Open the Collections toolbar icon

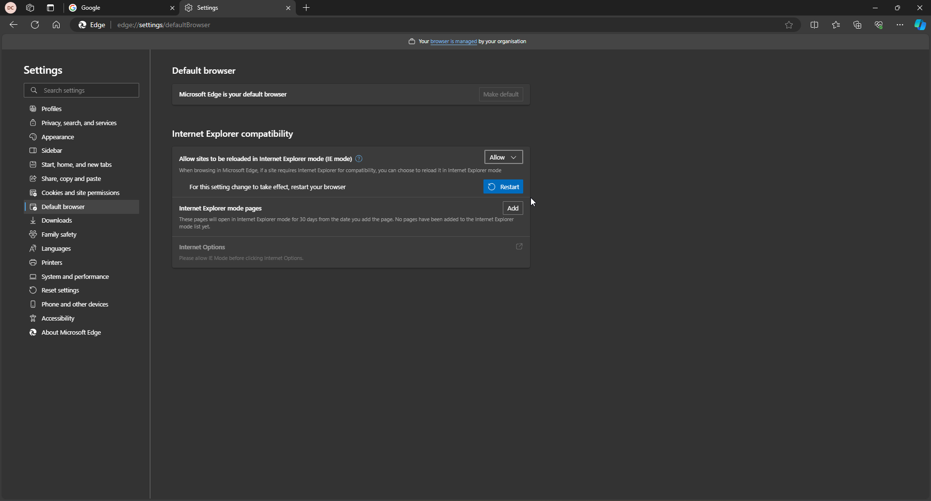point(857,25)
